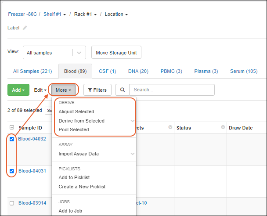Select Pool Selected menu option
The image size is (267, 216).
[x=74, y=130]
